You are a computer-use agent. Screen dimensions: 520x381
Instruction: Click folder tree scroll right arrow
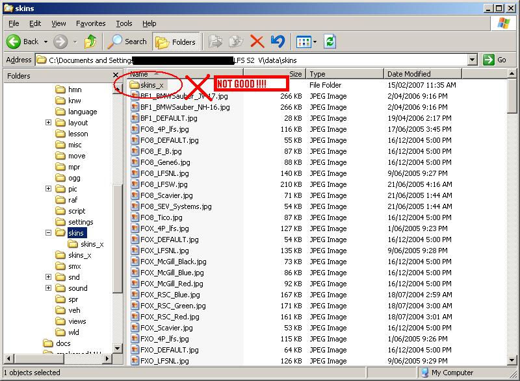107,358
